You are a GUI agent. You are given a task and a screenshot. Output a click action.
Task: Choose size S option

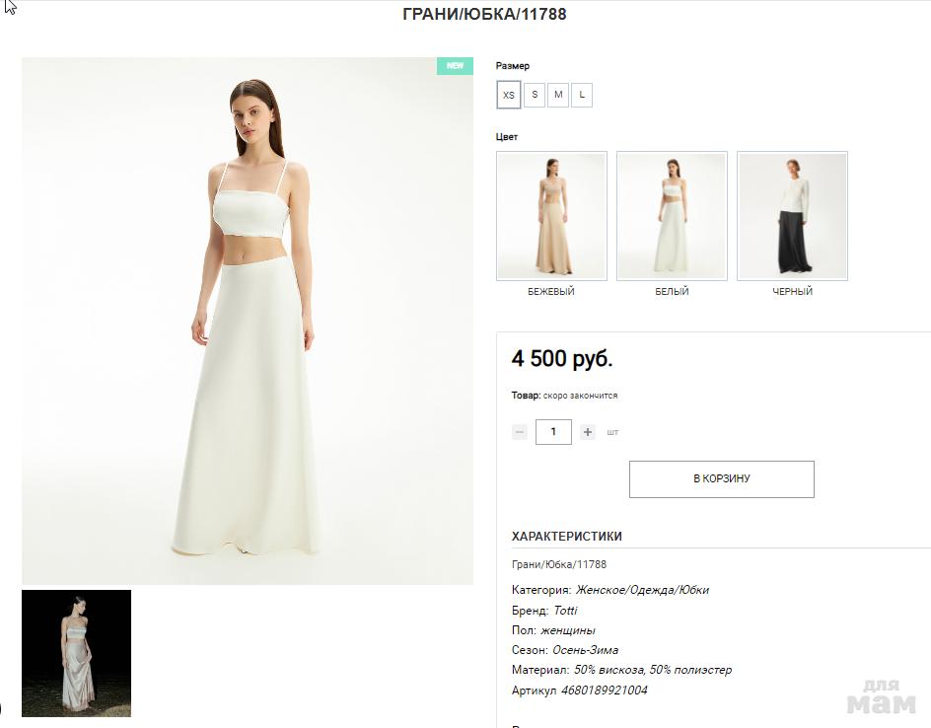[x=534, y=95]
